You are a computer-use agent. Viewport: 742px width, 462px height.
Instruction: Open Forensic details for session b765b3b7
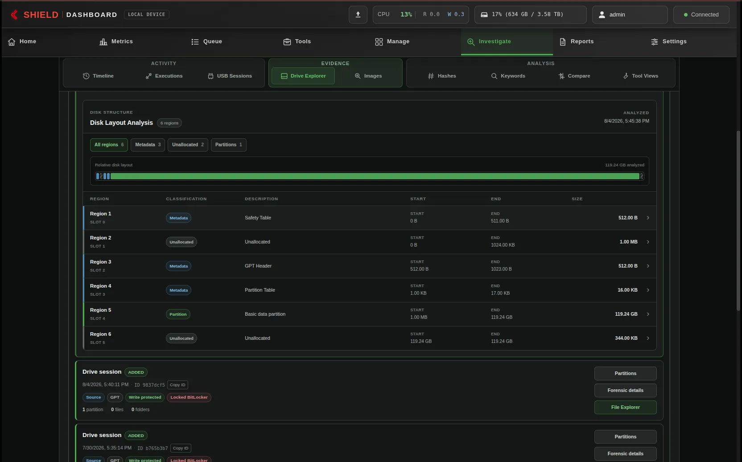(625, 454)
